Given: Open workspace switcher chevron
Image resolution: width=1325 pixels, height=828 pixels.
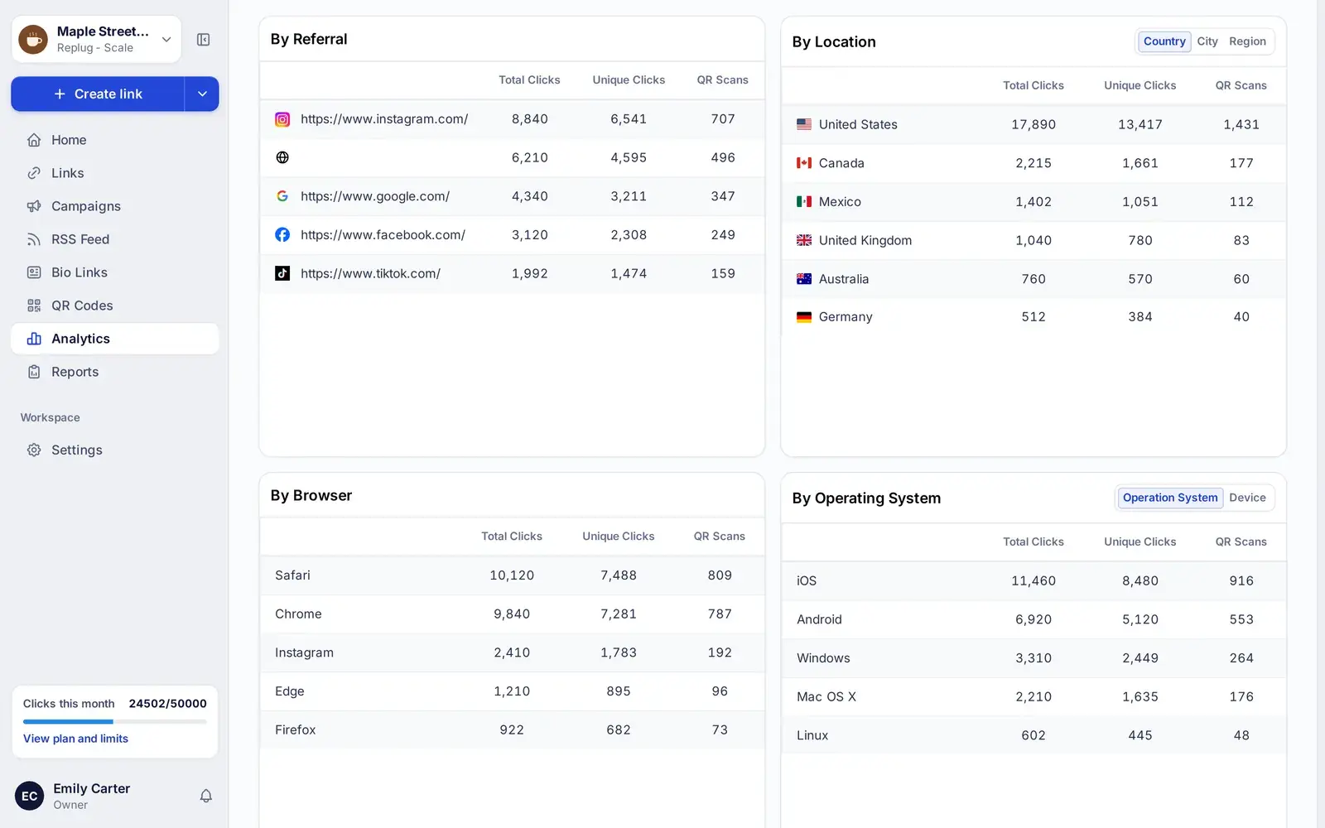Looking at the screenshot, I should point(166,40).
